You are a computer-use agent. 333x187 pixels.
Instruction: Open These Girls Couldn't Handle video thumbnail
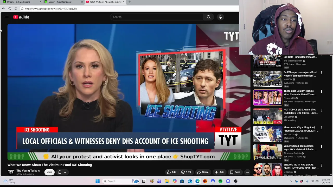coord(268,97)
